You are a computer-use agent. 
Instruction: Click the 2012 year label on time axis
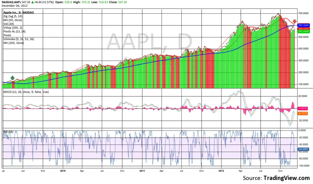click(x=221, y=171)
